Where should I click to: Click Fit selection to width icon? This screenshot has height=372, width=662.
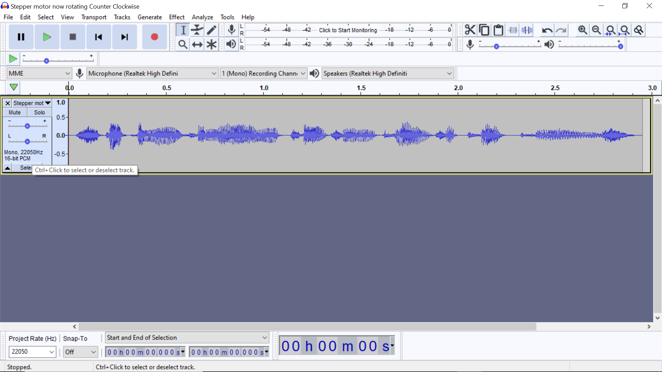tap(611, 30)
